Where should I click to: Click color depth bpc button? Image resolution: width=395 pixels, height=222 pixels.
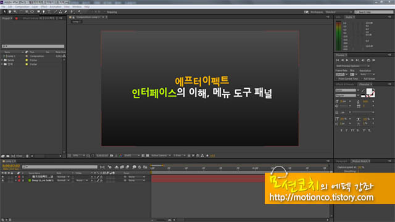coord(17,156)
